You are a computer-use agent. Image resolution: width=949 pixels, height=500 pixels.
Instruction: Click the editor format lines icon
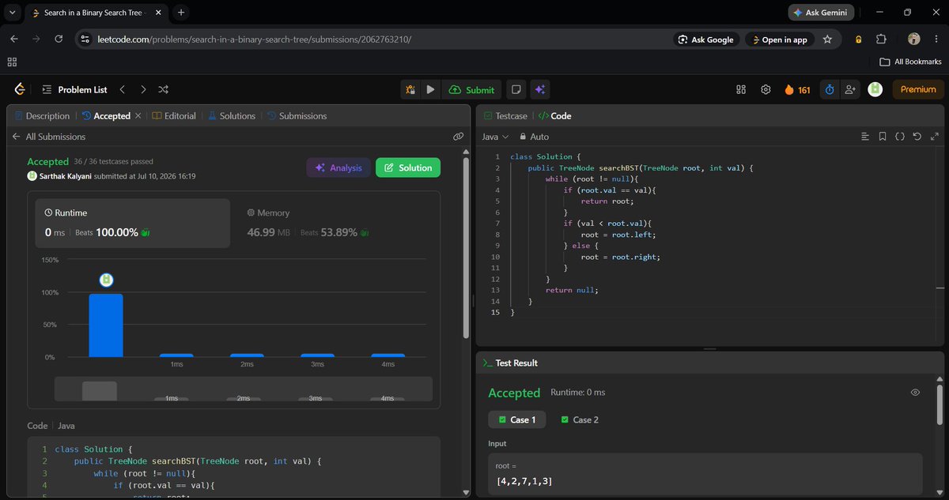tap(865, 137)
